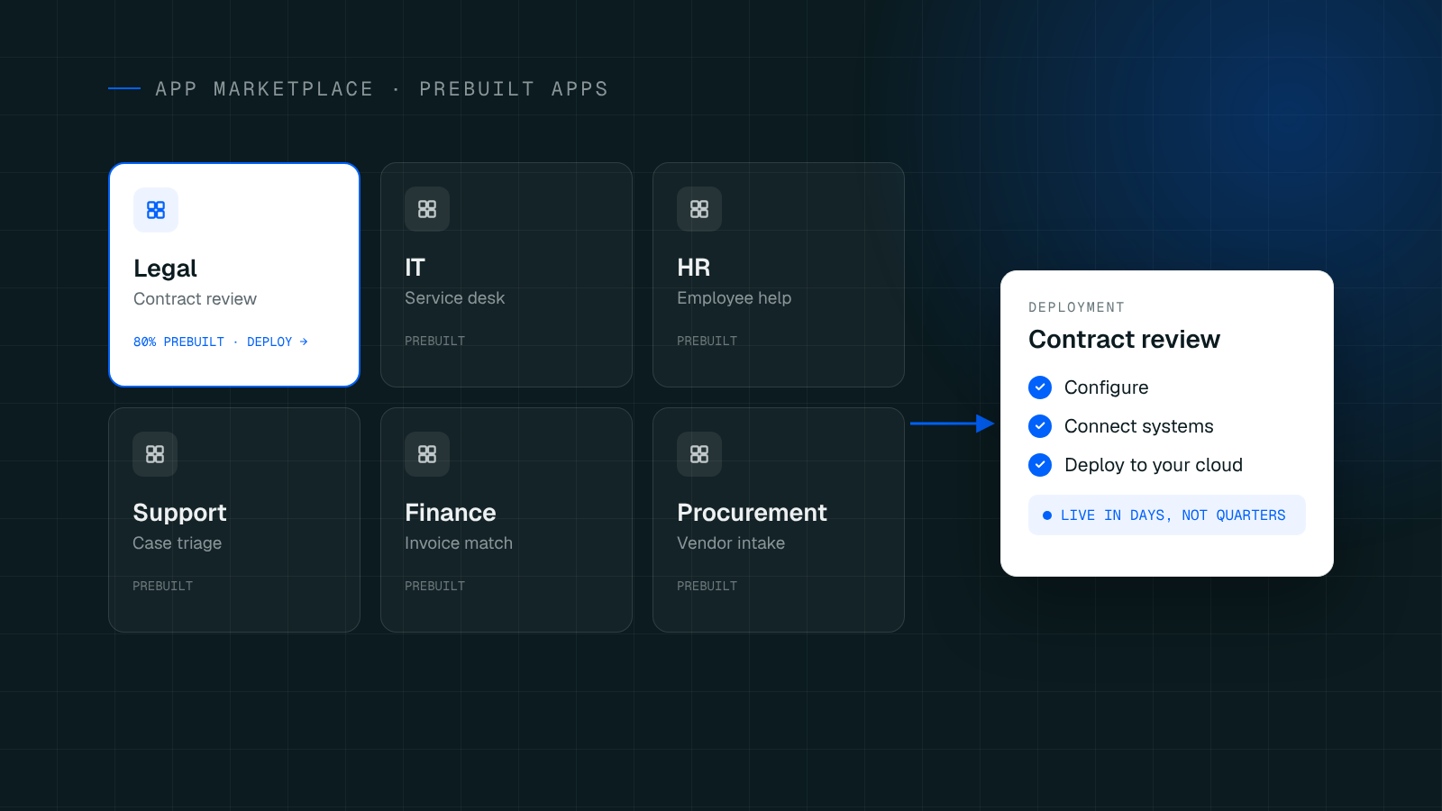Click the Deploy to your cloud text
1442x811 pixels.
pos(1154,465)
